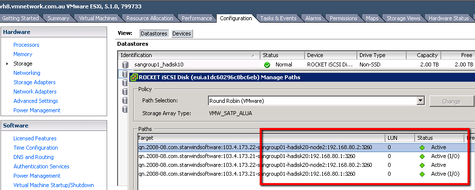Switch to Storage Views tab
Viewport: 475px width, 190px height.
point(403,18)
